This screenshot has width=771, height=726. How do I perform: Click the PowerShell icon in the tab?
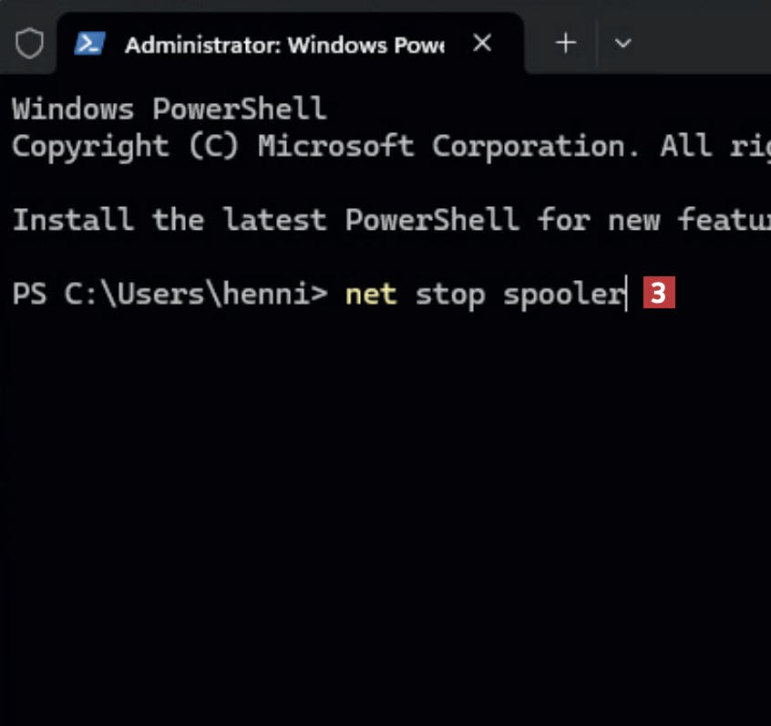tap(89, 43)
